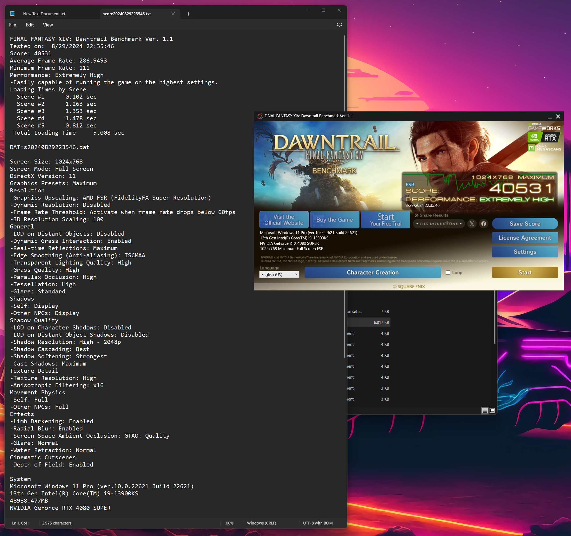Click Buy the Game button
This screenshot has width=571, height=536.
[x=335, y=220]
